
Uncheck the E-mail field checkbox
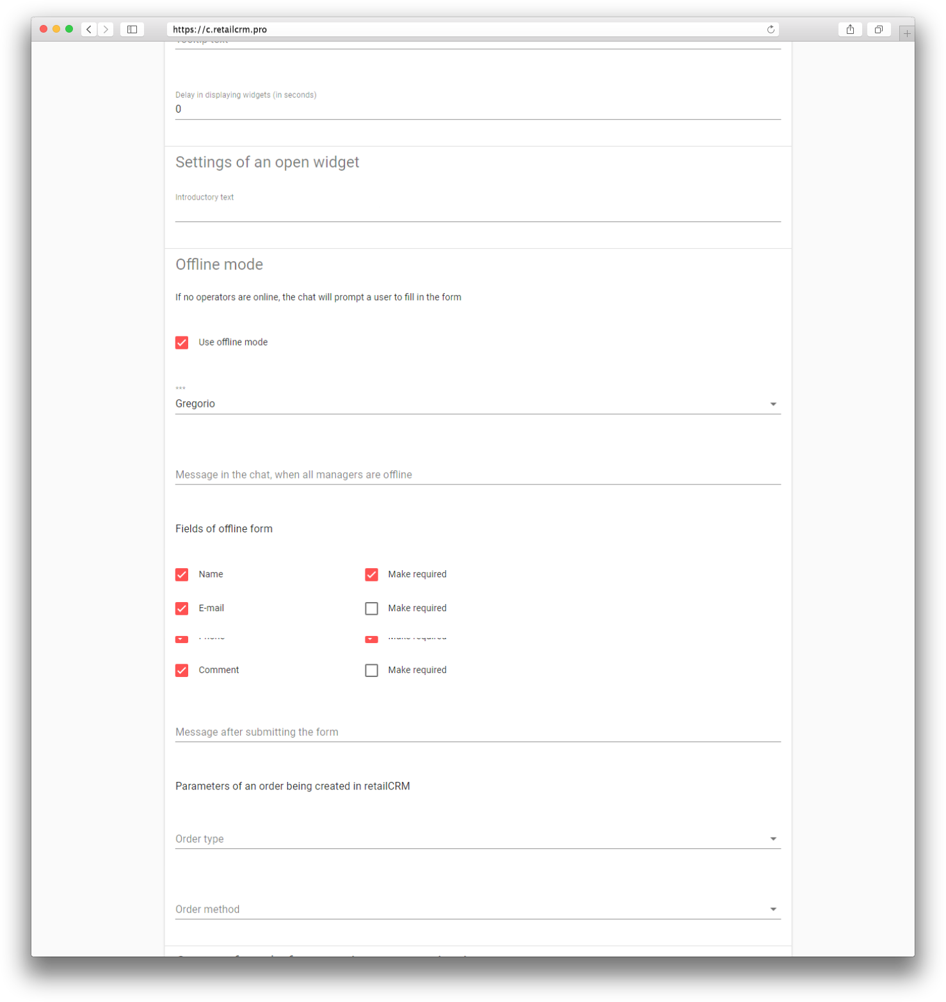[x=182, y=608]
